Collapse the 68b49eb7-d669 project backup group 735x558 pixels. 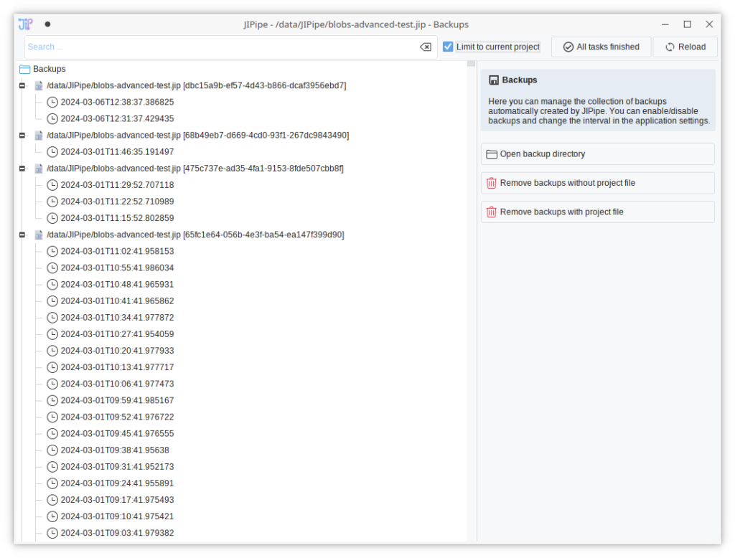(22, 136)
